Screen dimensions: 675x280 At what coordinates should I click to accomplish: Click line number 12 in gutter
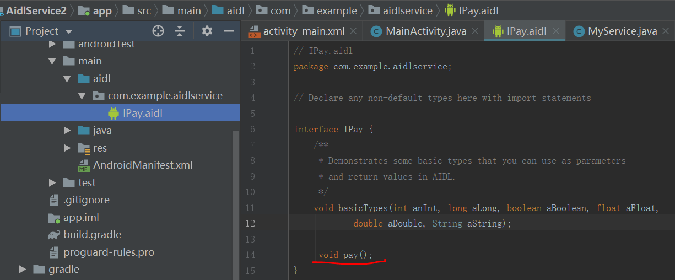click(251, 223)
